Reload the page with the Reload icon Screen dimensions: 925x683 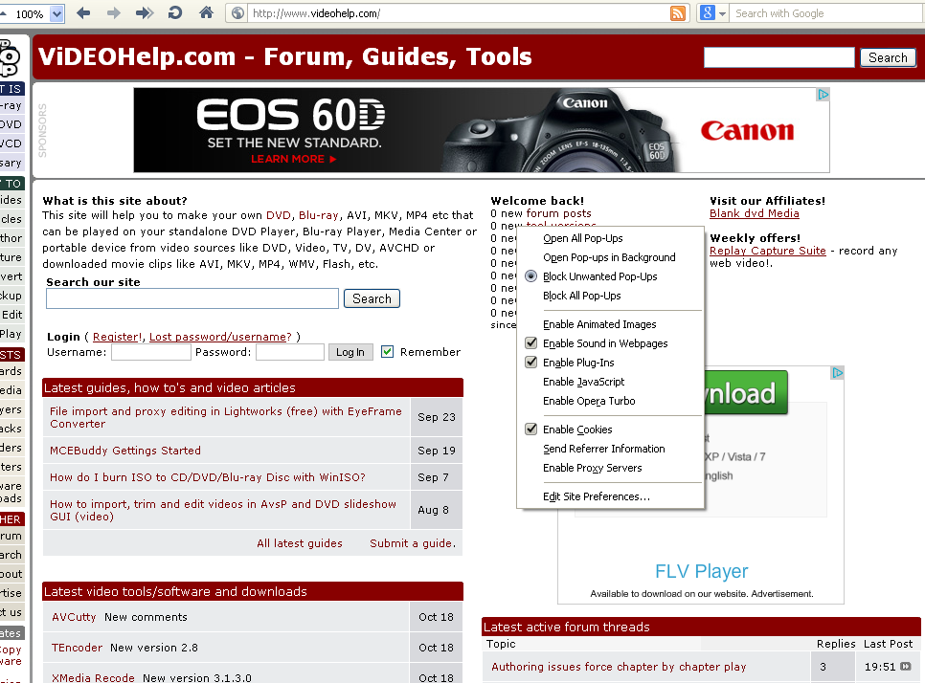pyautogui.click(x=175, y=13)
